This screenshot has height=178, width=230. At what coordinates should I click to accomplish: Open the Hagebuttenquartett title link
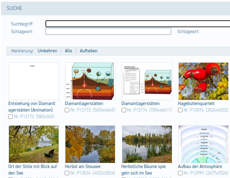coord(196,104)
